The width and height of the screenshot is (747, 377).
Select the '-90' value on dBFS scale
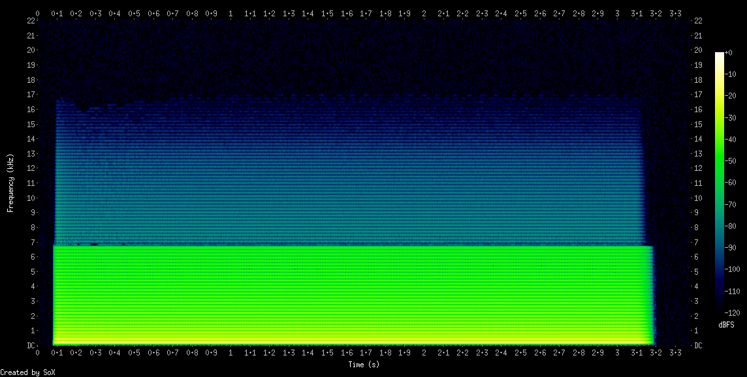pyautogui.click(x=730, y=248)
